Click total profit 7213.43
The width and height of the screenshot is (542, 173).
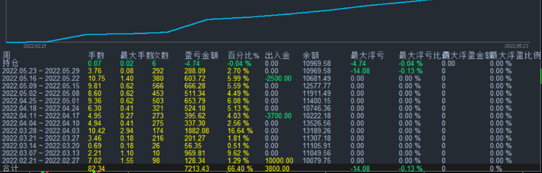coord(197,168)
